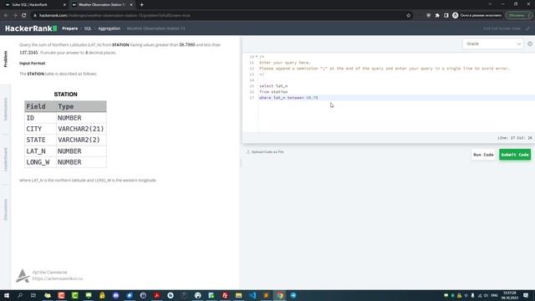The image size is (535, 301).
Task: Go back to the previous page
Action: pyautogui.click(x=6, y=15)
